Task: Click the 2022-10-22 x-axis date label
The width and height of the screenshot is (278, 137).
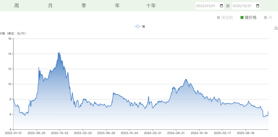Action: [60, 133]
